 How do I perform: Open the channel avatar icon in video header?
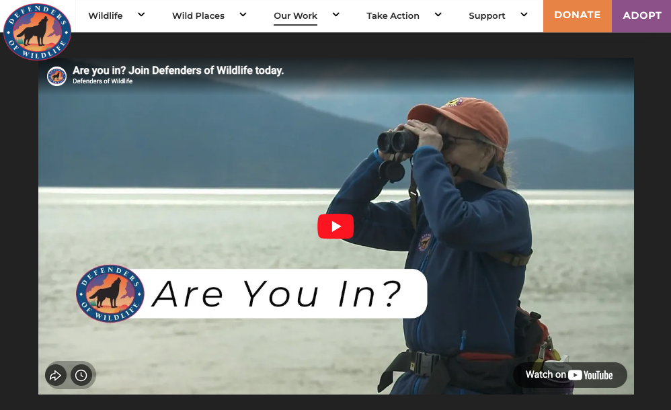click(56, 76)
